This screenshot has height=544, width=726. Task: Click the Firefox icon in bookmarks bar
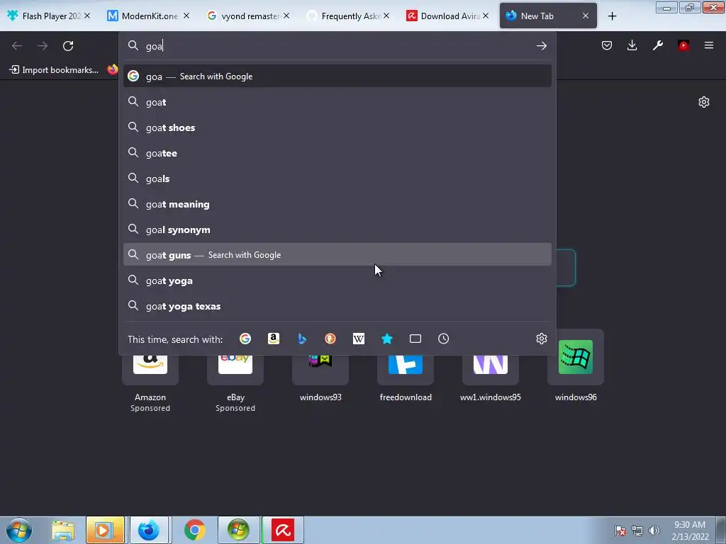click(x=113, y=69)
